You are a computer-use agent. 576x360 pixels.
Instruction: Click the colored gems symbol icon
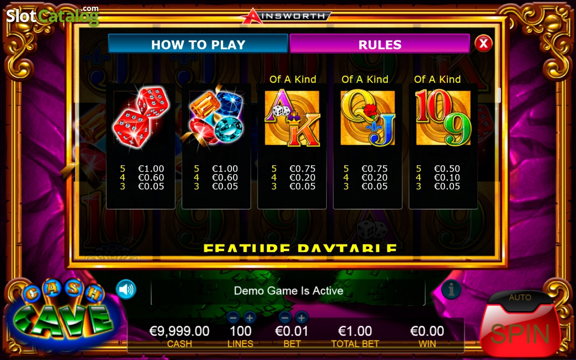[x=216, y=117]
